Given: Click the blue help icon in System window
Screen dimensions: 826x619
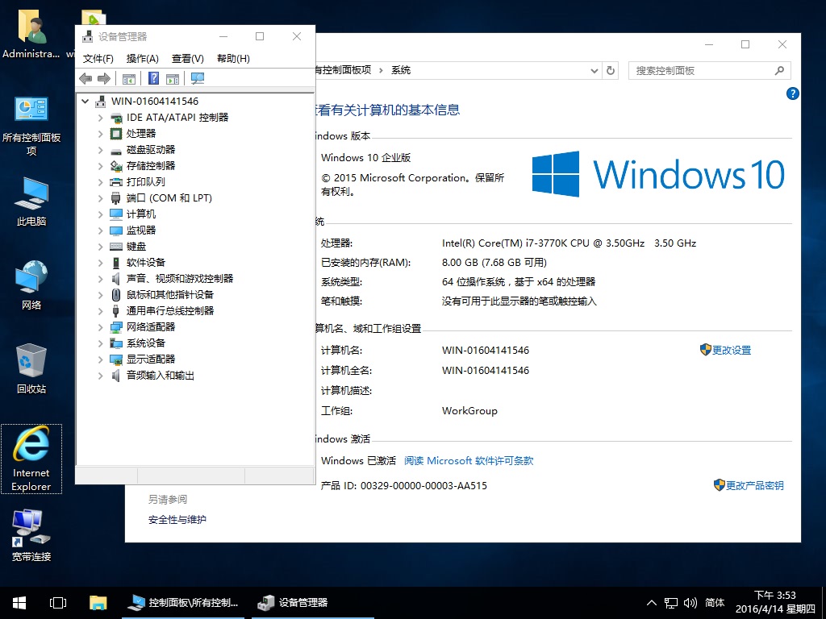Looking at the screenshot, I should tap(792, 93).
